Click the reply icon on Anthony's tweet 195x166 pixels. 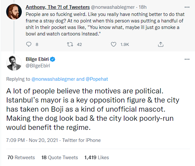29,44
